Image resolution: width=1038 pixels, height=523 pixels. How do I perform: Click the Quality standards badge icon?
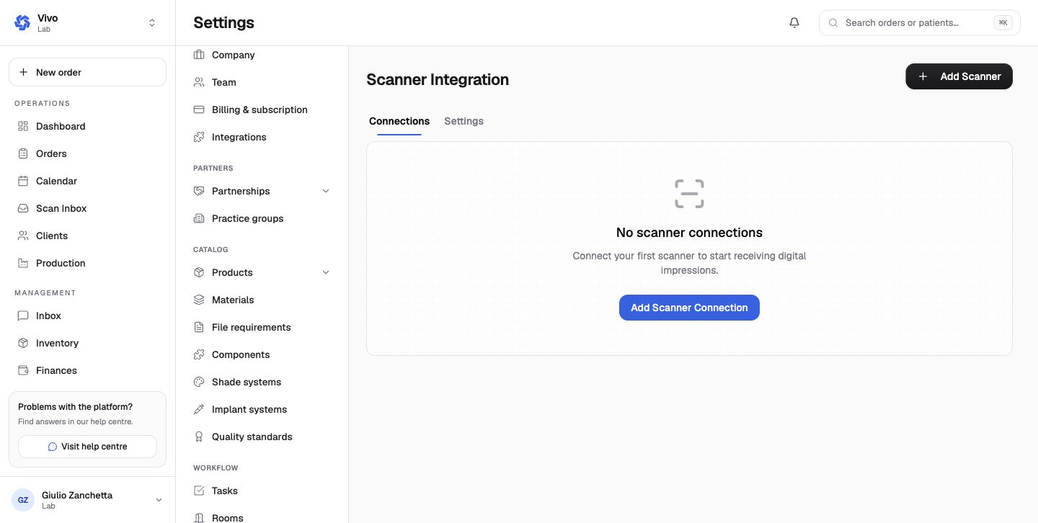pyautogui.click(x=199, y=437)
